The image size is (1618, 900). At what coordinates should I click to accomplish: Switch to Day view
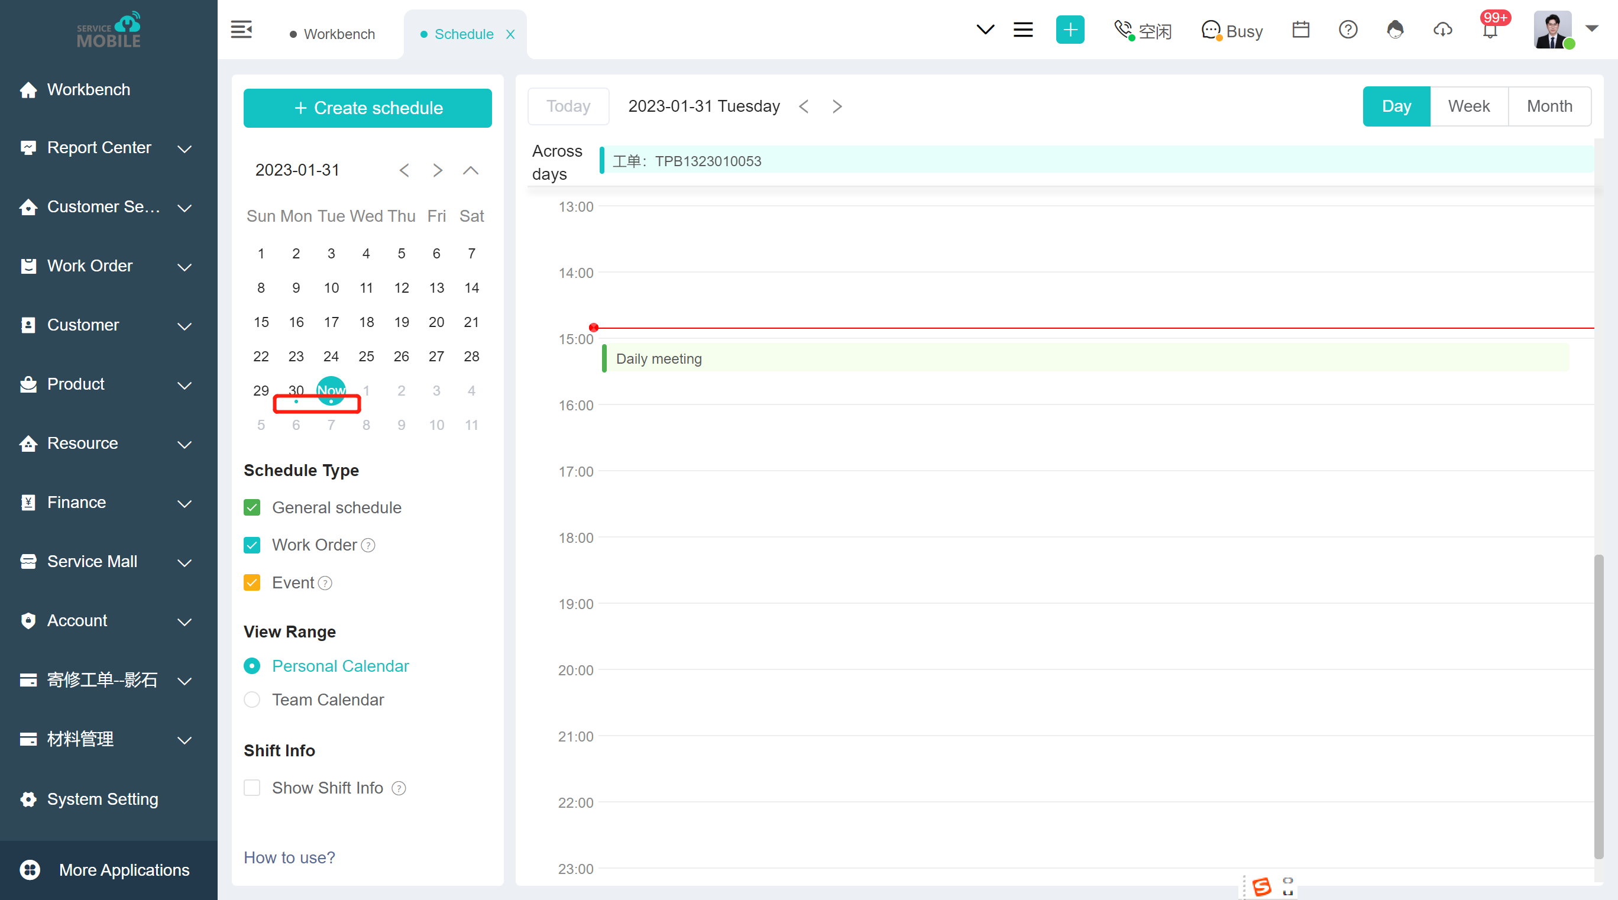pyautogui.click(x=1396, y=106)
